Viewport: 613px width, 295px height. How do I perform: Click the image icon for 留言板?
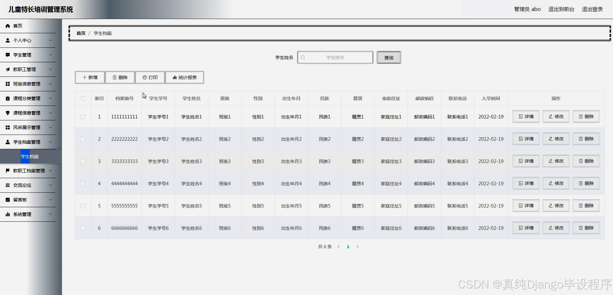[8, 200]
